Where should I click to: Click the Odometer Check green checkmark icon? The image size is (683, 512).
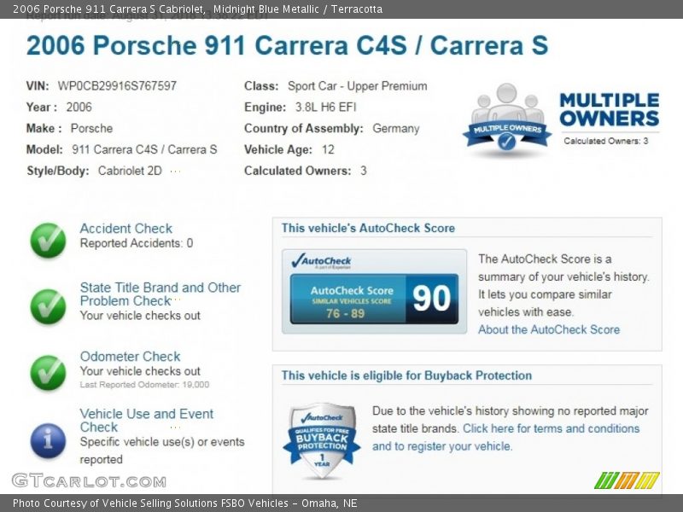tap(48, 373)
